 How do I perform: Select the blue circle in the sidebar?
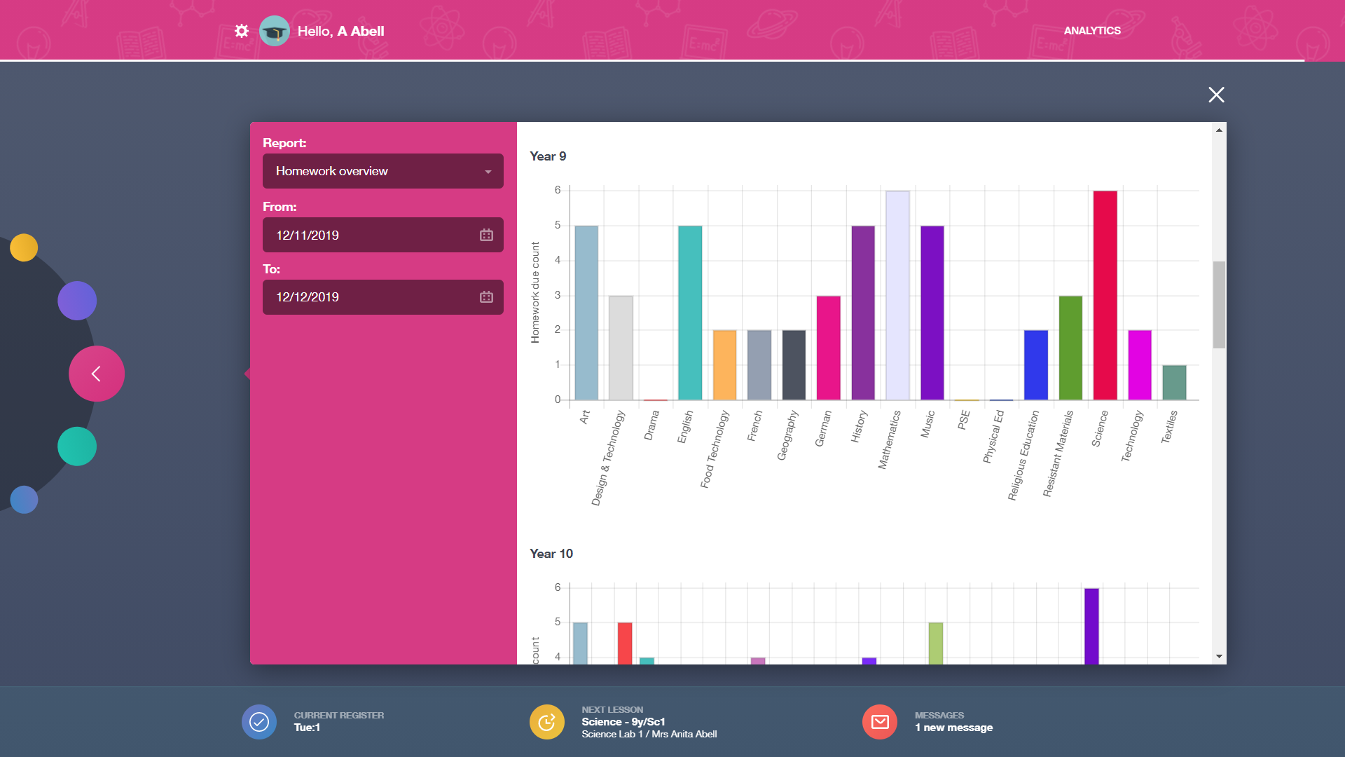[24, 500]
